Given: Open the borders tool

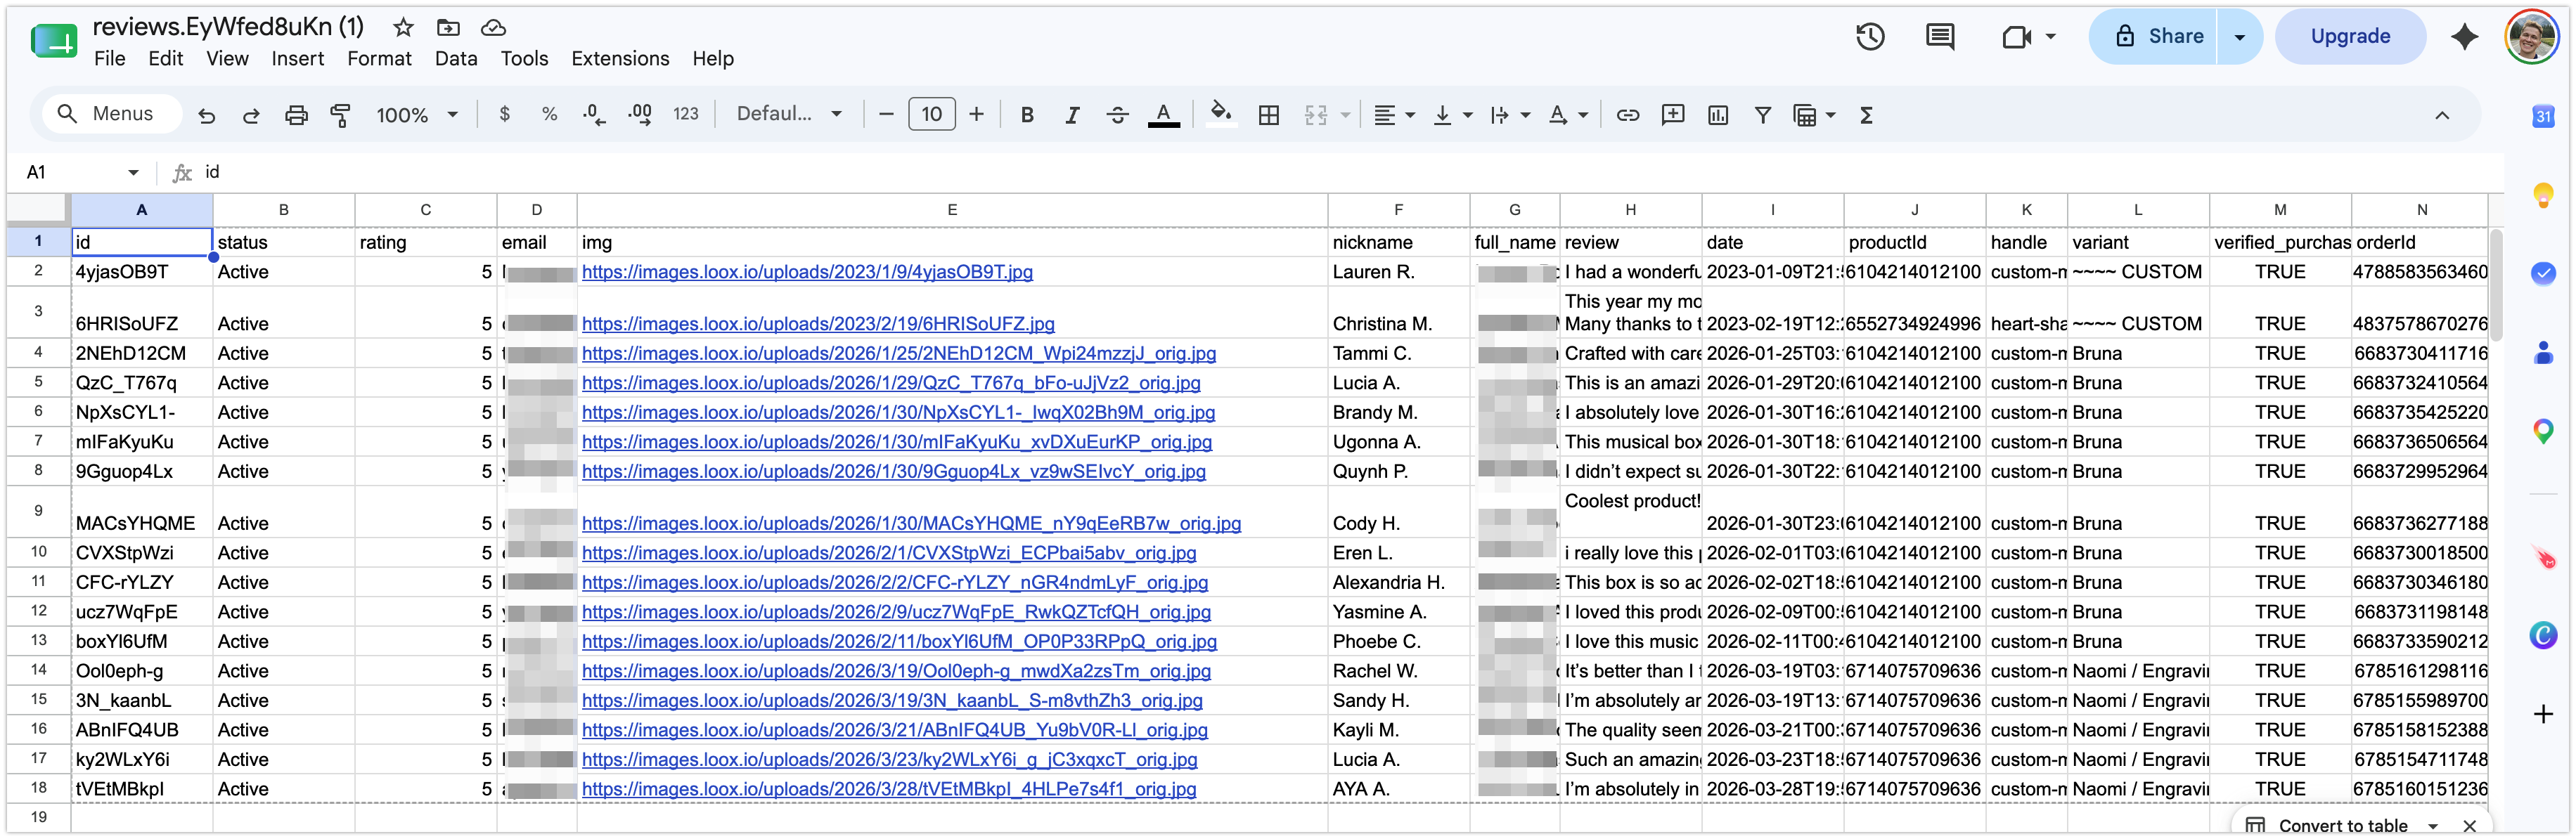Looking at the screenshot, I should point(1268,115).
